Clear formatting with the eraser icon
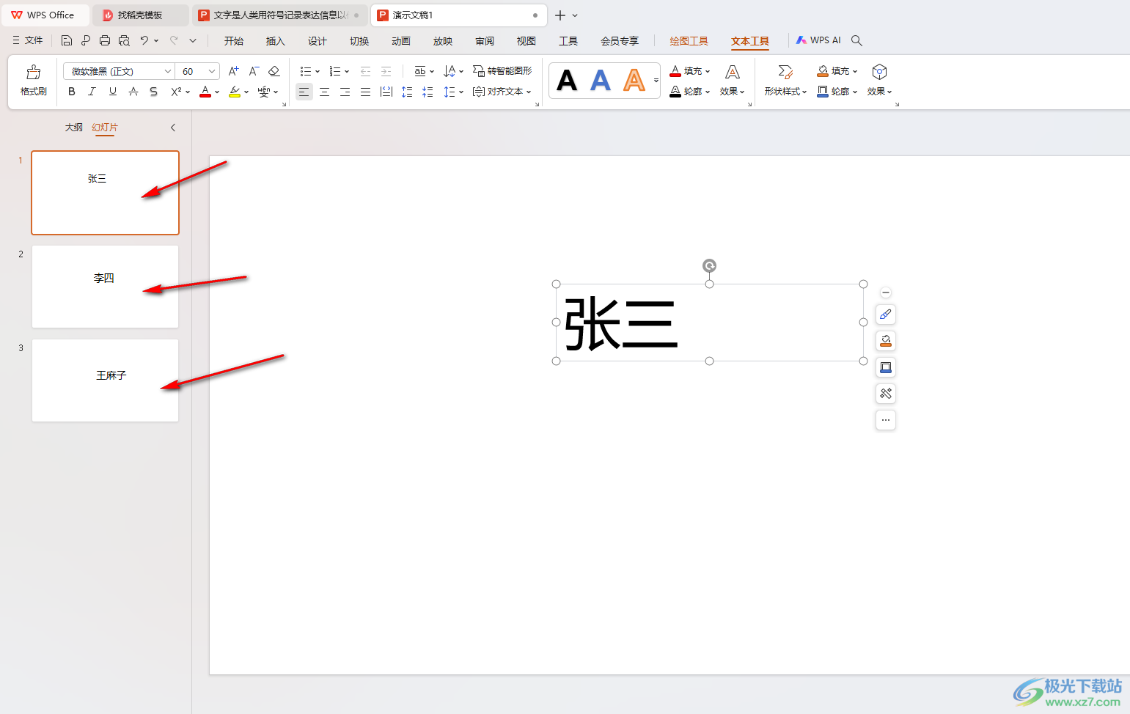The width and height of the screenshot is (1130, 714). coord(274,71)
